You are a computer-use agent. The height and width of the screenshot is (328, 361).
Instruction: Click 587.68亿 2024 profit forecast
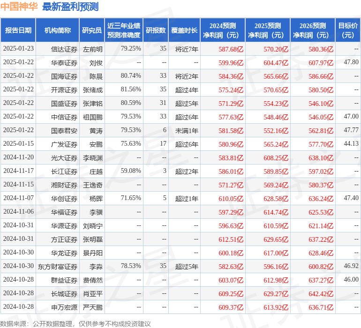tap(231, 49)
